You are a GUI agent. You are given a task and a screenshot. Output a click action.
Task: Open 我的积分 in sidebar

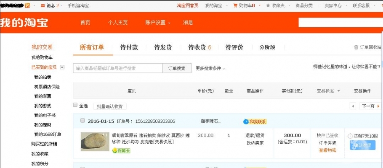tap(40, 163)
